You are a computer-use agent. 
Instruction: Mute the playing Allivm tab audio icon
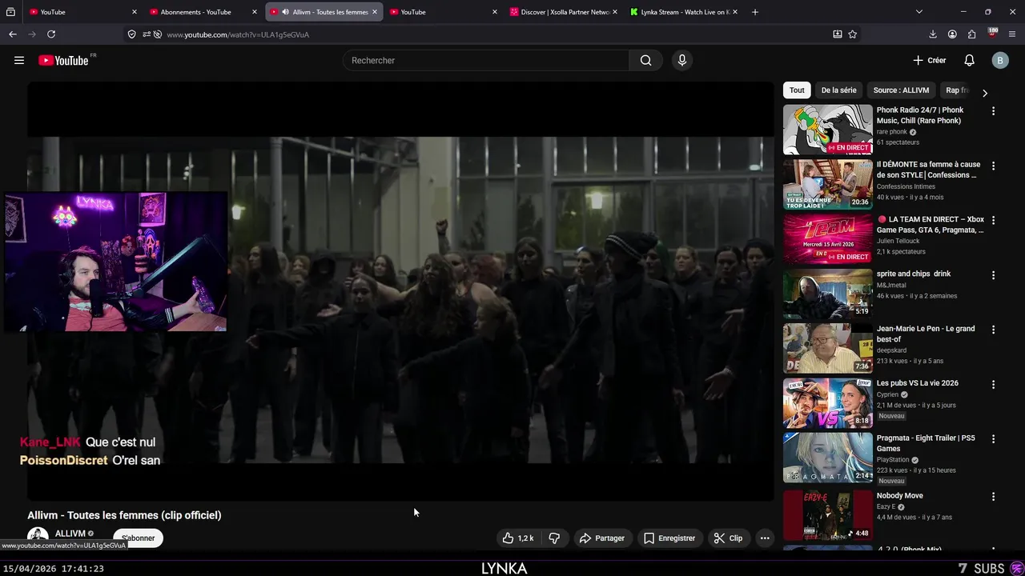(x=285, y=12)
